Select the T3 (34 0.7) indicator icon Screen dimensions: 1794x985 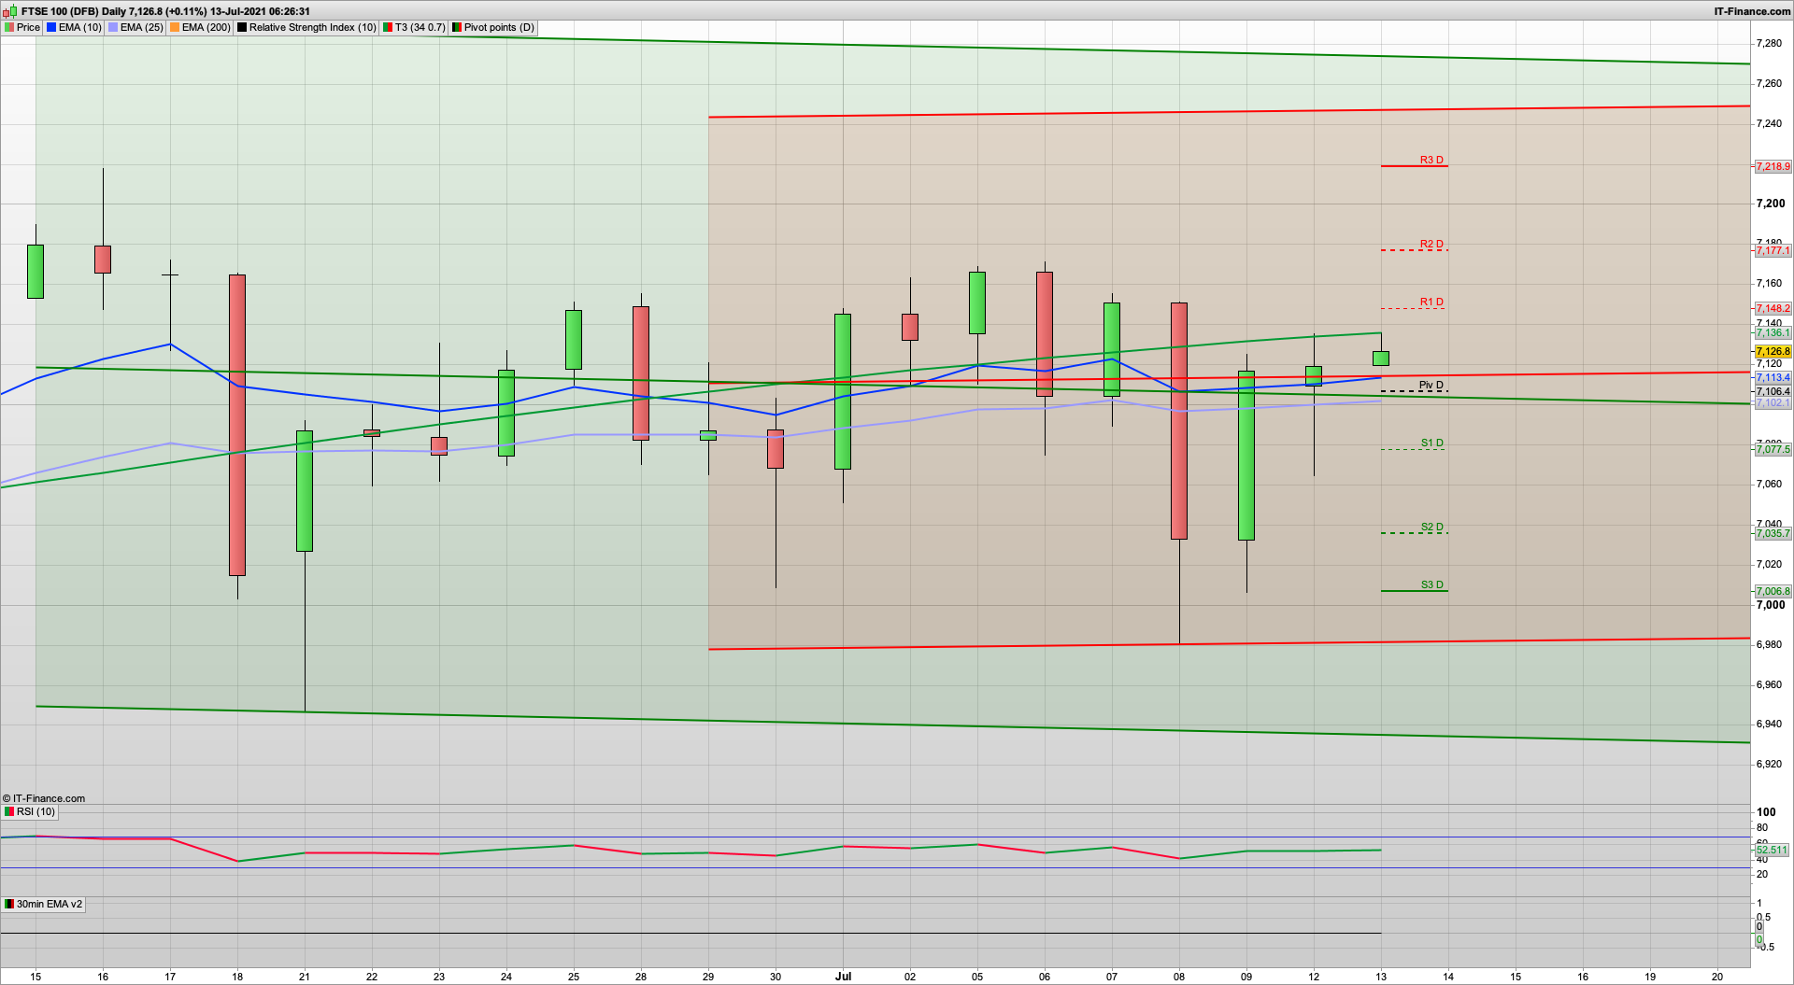[x=387, y=28]
